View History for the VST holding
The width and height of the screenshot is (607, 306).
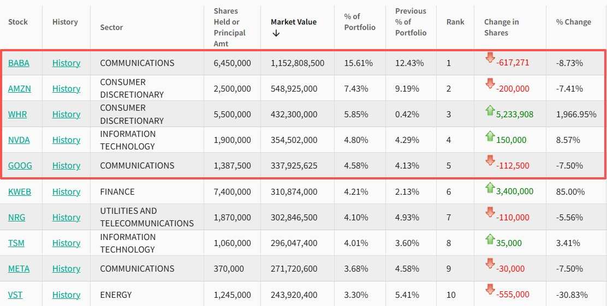pos(66,295)
